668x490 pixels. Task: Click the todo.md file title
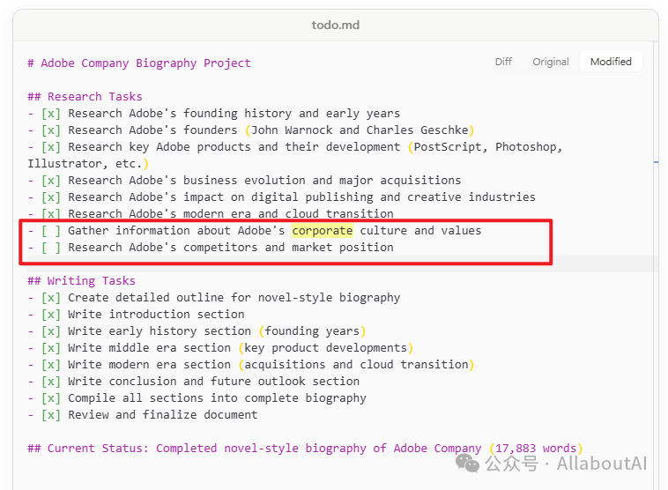point(334,25)
